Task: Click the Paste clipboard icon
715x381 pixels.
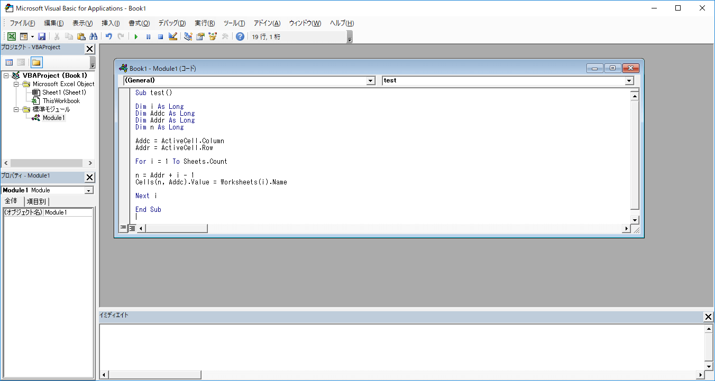Action: [81, 36]
